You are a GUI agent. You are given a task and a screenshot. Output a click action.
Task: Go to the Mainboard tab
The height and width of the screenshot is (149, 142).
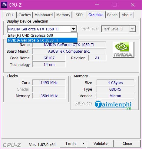[44, 15]
